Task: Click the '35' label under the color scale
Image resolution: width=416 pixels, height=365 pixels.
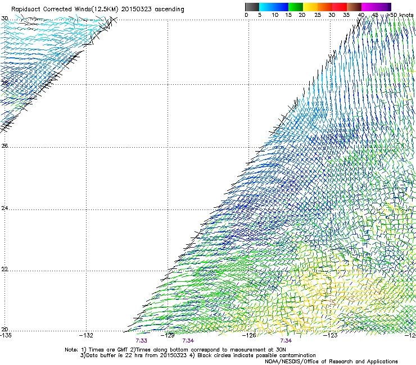Action: (x=346, y=15)
